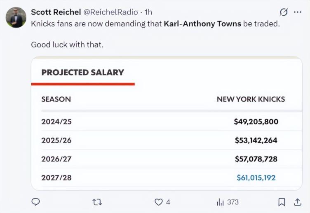Image resolution: width=310 pixels, height=213 pixels.
Task: View tweet analytics showing 373 views
Action: coord(228,202)
